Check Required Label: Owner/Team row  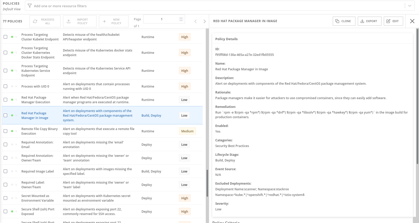click(x=5, y=185)
